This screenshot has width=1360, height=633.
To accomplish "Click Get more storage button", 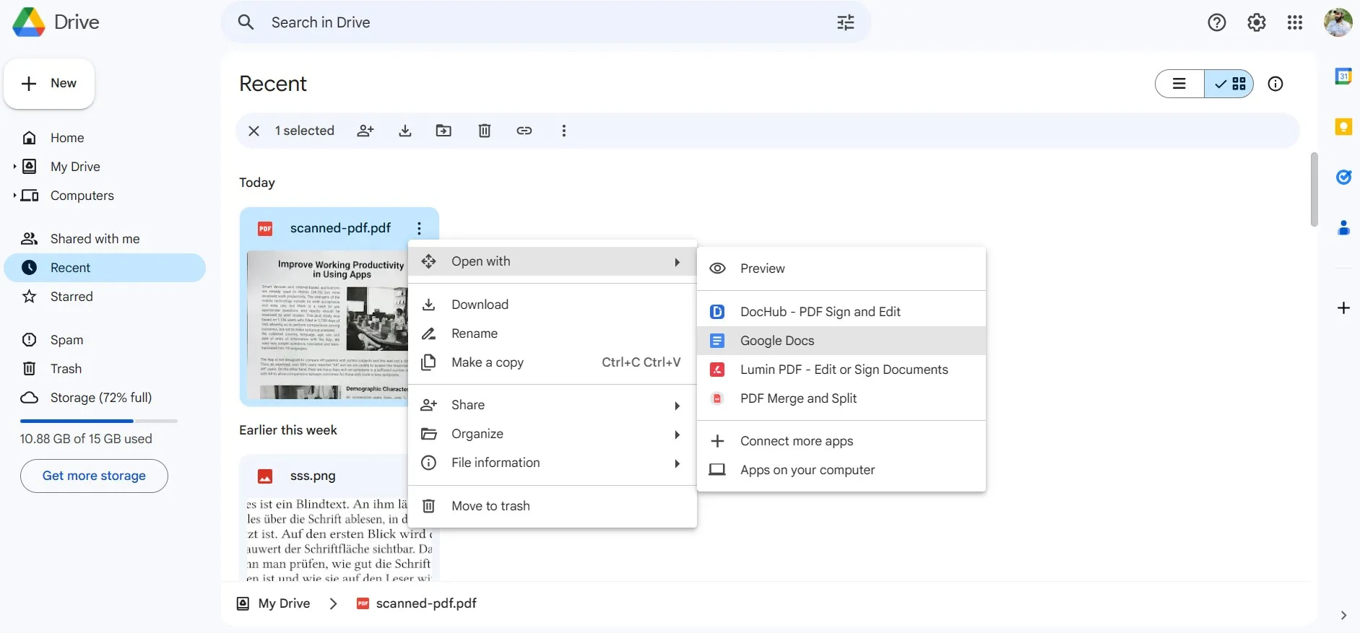I will pyautogui.click(x=94, y=476).
